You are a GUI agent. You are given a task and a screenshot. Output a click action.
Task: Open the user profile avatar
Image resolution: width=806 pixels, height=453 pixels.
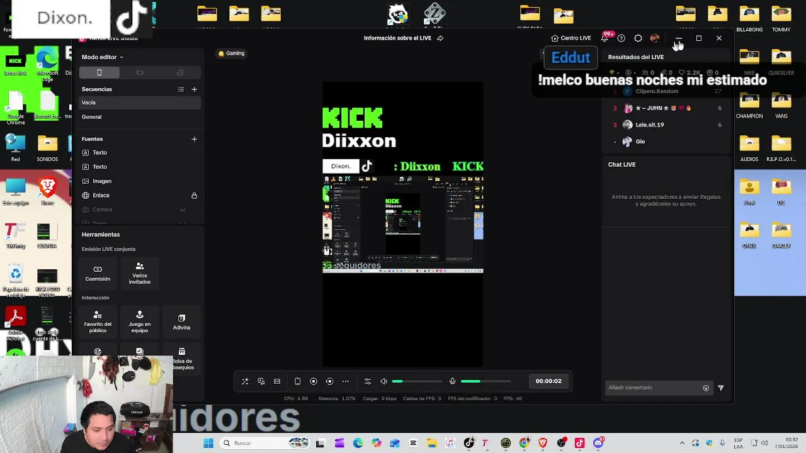(655, 38)
